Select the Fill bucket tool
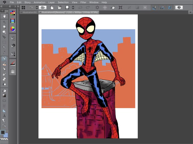 tap(4, 91)
